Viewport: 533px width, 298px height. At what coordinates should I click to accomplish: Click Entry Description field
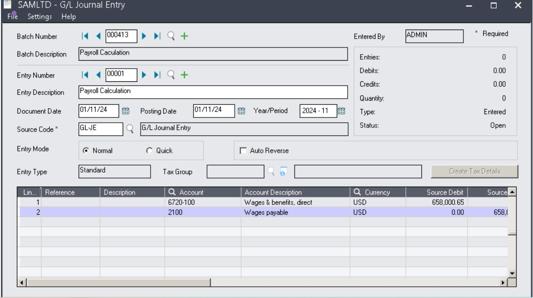(x=213, y=92)
